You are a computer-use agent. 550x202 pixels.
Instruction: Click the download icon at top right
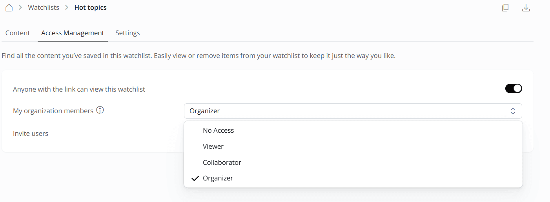pos(526,8)
